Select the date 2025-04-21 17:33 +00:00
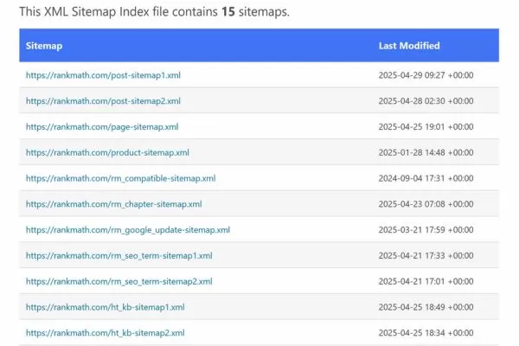 tap(426, 256)
